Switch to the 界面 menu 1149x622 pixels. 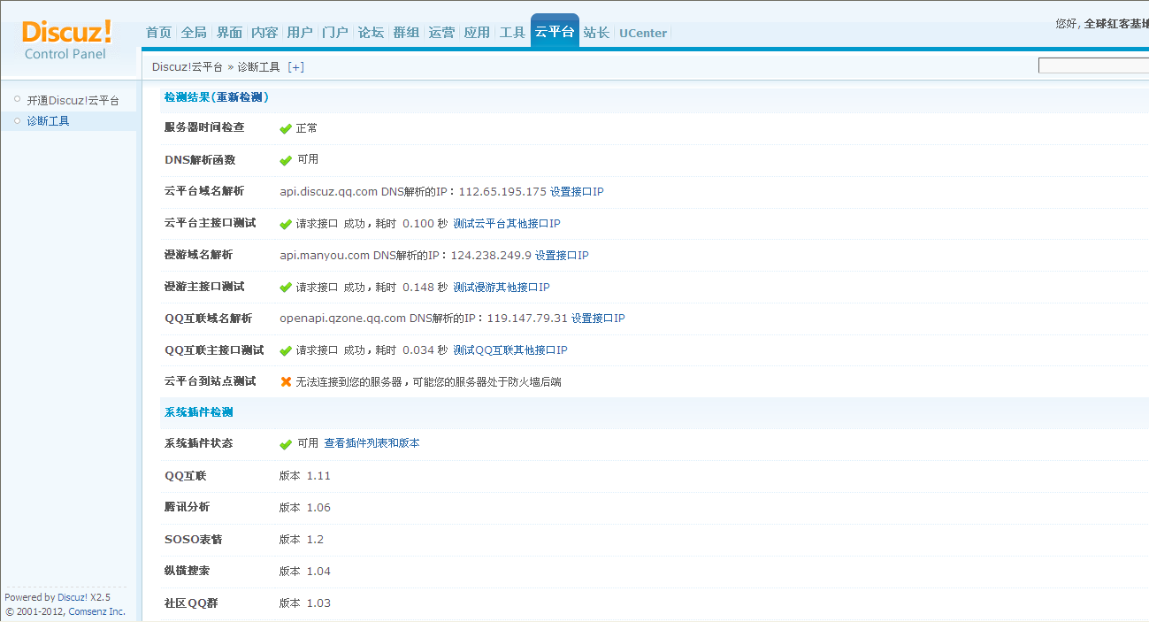229,33
